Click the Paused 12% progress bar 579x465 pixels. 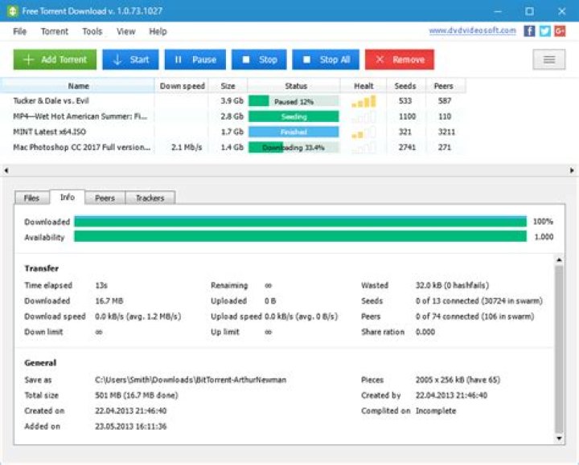[294, 101]
